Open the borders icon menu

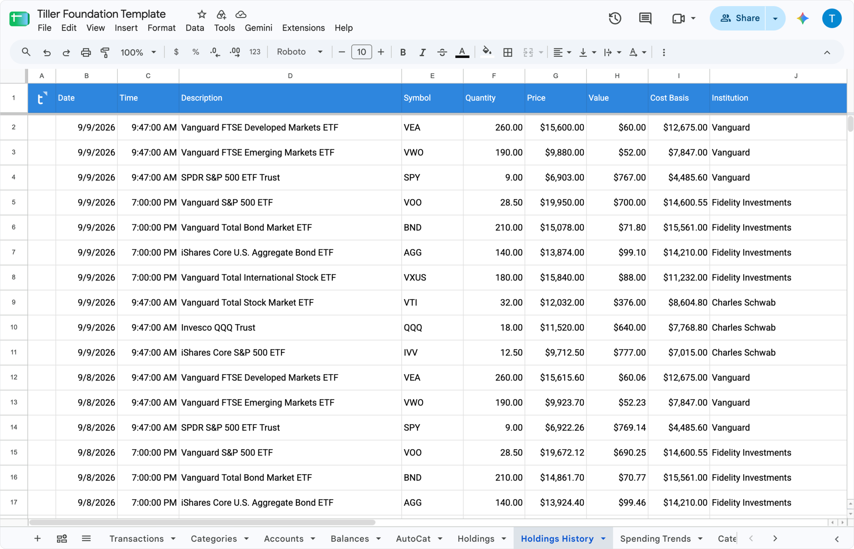point(508,52)
